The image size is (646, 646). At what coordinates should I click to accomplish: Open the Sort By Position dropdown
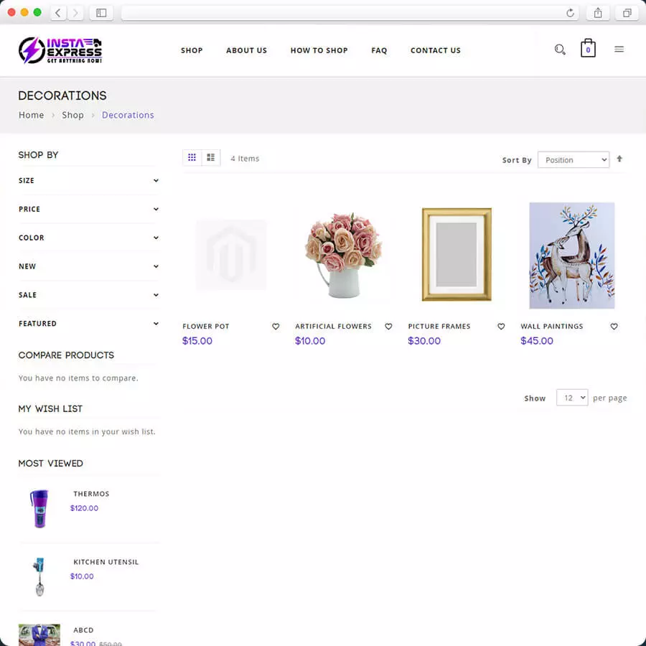pyautogui.click(x=574, y=160)
